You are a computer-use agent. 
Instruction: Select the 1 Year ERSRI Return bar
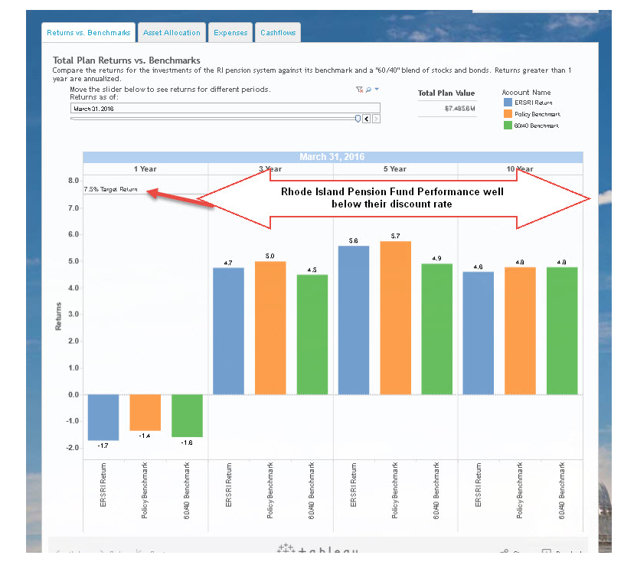103,417
